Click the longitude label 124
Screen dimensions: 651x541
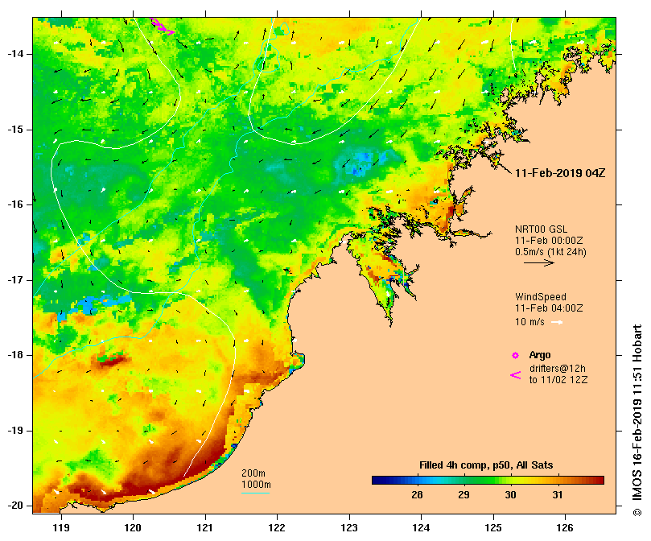coord(421,527)
